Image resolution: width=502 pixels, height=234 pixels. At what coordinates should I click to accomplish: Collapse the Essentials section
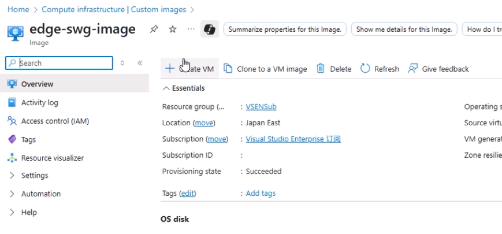184,88
